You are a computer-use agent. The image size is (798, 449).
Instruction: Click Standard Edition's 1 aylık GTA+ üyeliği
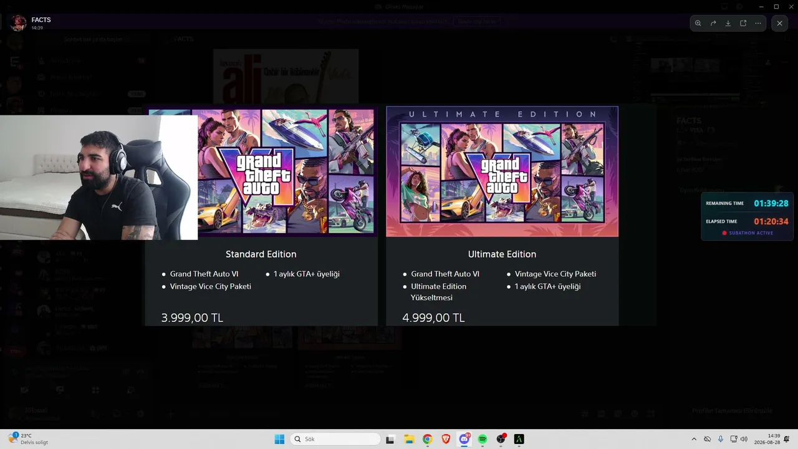point(307,274)
